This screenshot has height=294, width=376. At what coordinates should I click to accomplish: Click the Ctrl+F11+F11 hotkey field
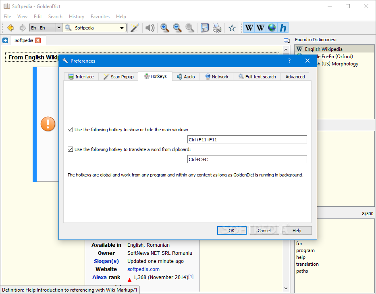(247, 139)
